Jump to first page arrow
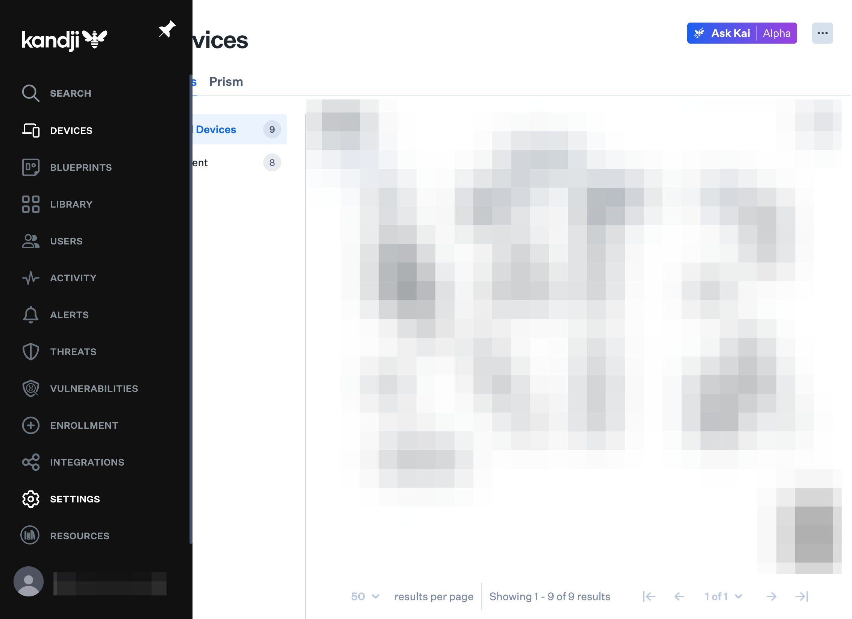 [x=649, y=596]
